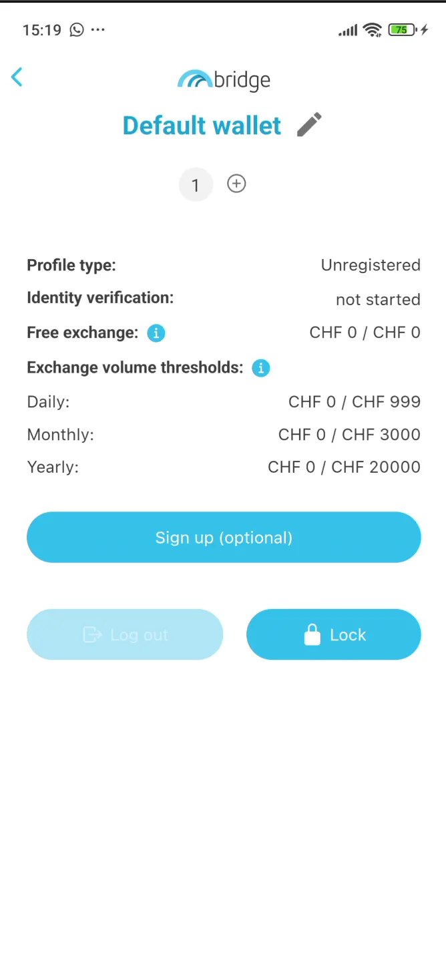
Task: Tap the logout icon on Log out
Action: click(91, 634)
